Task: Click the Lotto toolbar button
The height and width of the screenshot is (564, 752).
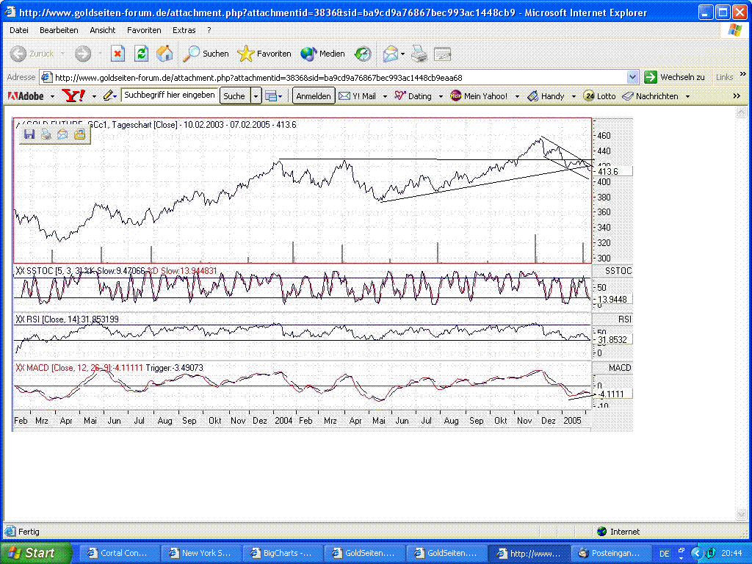Action: tap(599, 96)
